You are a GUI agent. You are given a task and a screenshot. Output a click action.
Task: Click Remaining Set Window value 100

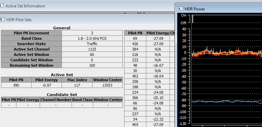pos(92,65)
